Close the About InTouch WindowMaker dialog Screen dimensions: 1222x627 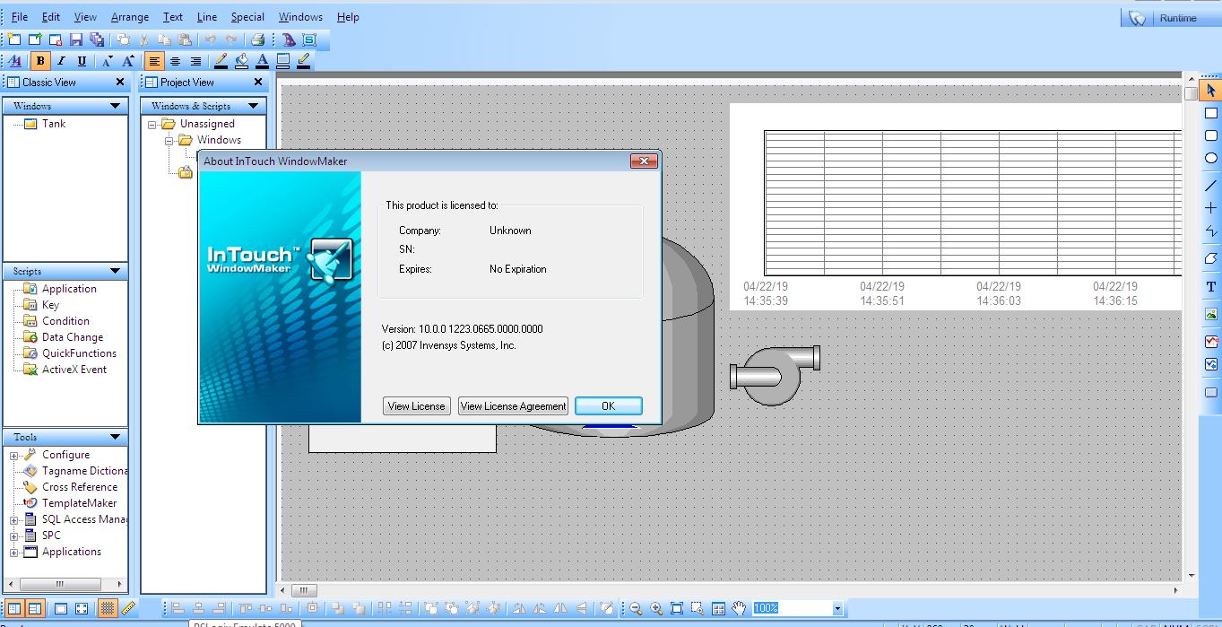tap(644, 161)
